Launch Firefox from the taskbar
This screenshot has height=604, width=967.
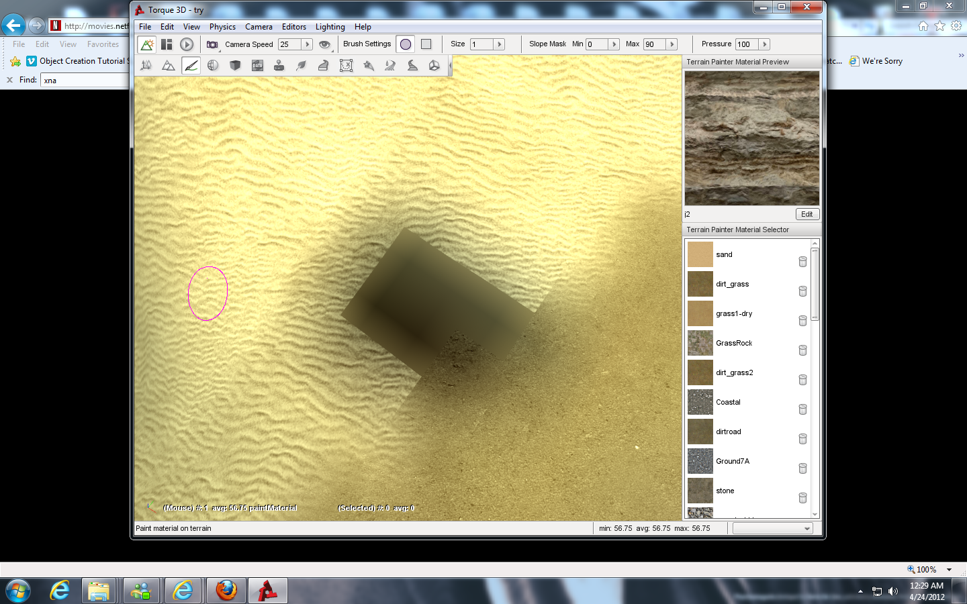[226, 591]
